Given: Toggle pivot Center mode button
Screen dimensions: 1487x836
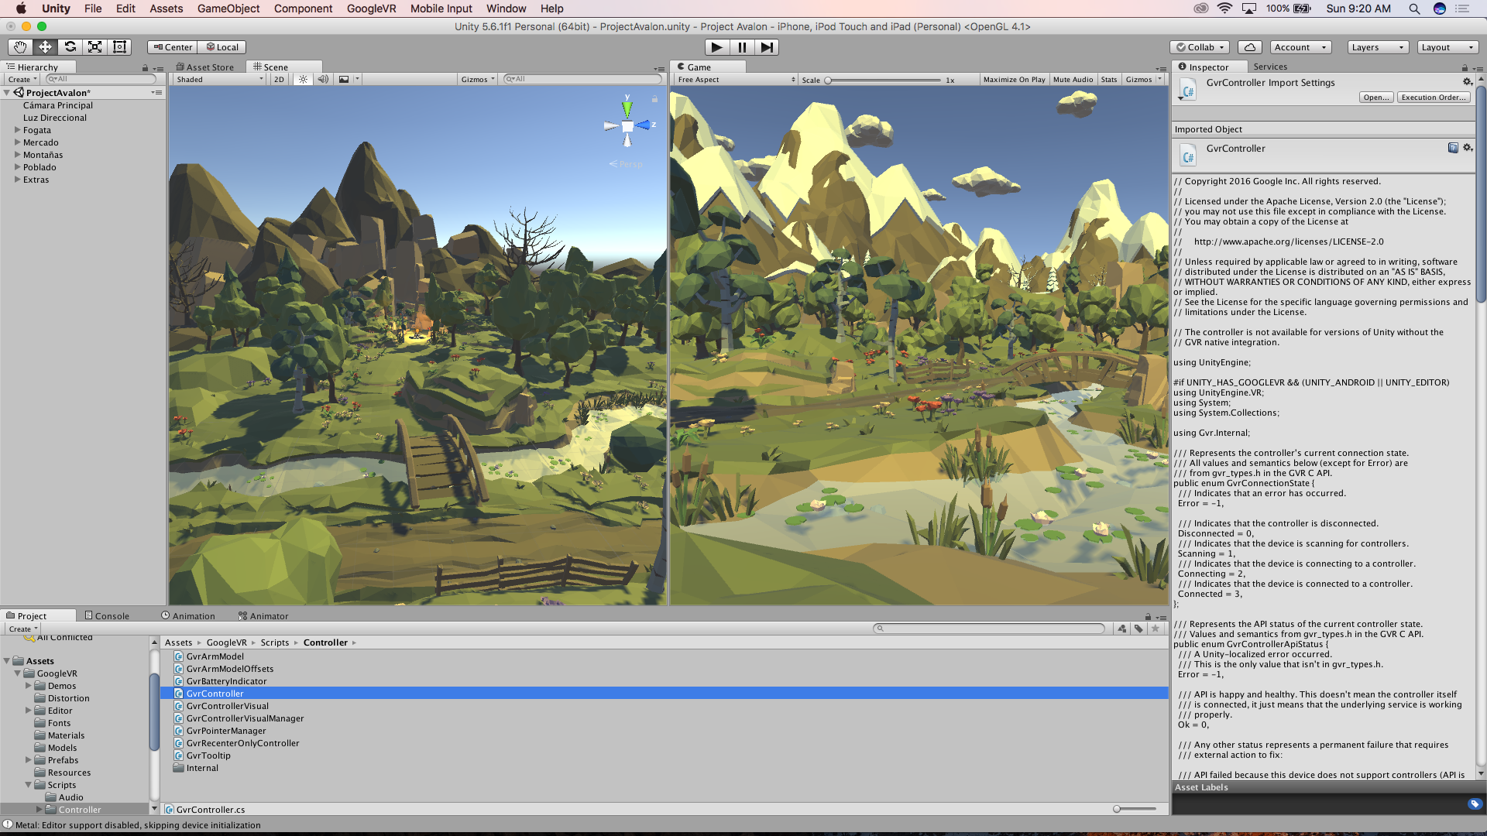Looking at the screenshot, I should [172, 47].
